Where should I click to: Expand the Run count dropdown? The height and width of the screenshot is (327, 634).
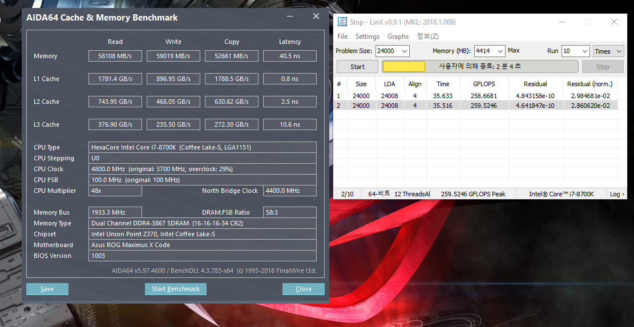[x=585, y=51]
